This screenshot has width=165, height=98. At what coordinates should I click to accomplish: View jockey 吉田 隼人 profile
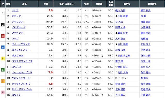coord(120,95)
